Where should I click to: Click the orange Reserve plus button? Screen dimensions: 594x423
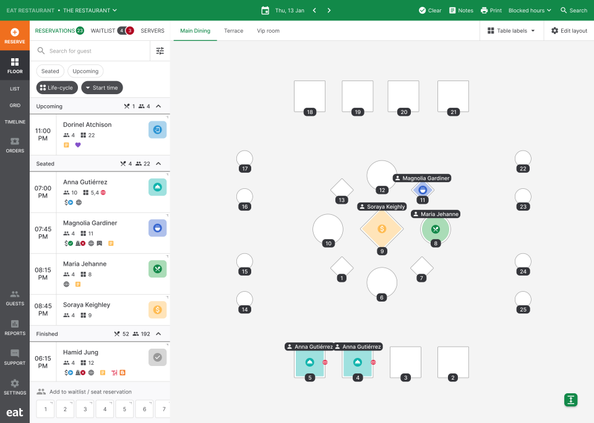(x=15, y=35)
